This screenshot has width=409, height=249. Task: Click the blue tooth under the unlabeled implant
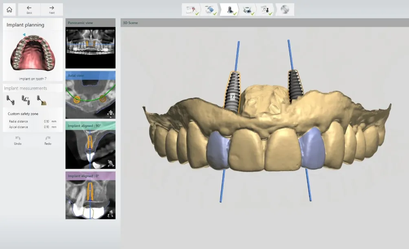coord(312,149)
